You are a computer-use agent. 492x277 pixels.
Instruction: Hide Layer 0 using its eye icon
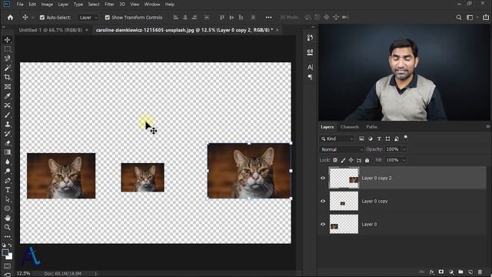(323, 224)
